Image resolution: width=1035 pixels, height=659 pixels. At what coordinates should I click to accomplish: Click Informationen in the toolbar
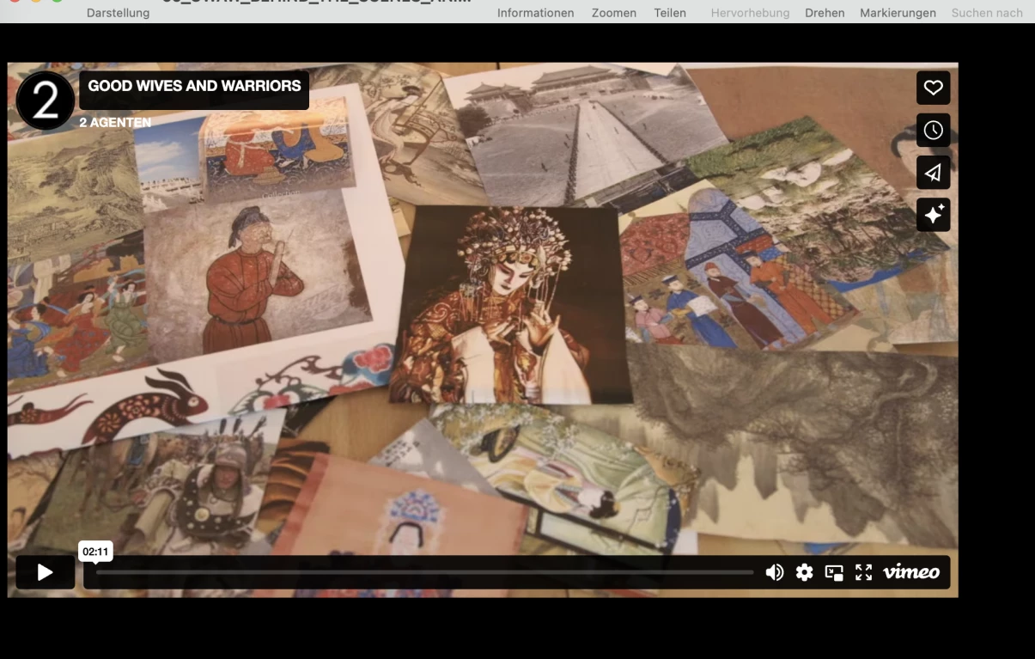click(x=535, y=13)
